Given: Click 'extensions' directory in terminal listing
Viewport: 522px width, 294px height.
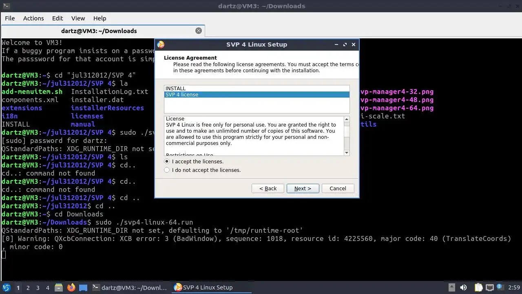Looking at the screenshot, I should pos(22,108).
